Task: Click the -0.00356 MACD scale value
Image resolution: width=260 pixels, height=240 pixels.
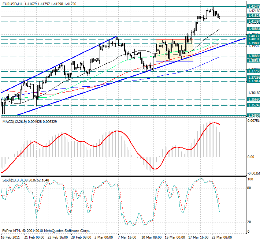Action: tap(253, 173)
